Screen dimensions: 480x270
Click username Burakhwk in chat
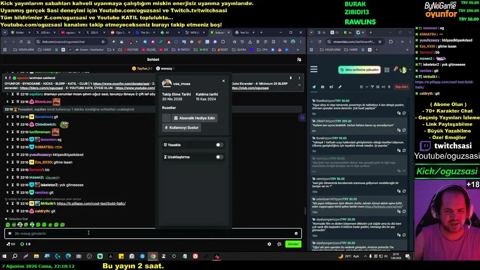pyautogui.click(x=43, y=117)
